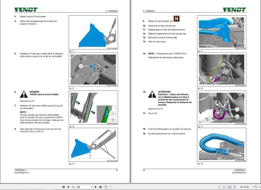This screenshot has height=190, width=261.
Task: Click the danger warning triangle in step 6
Action: click(24, 94)
